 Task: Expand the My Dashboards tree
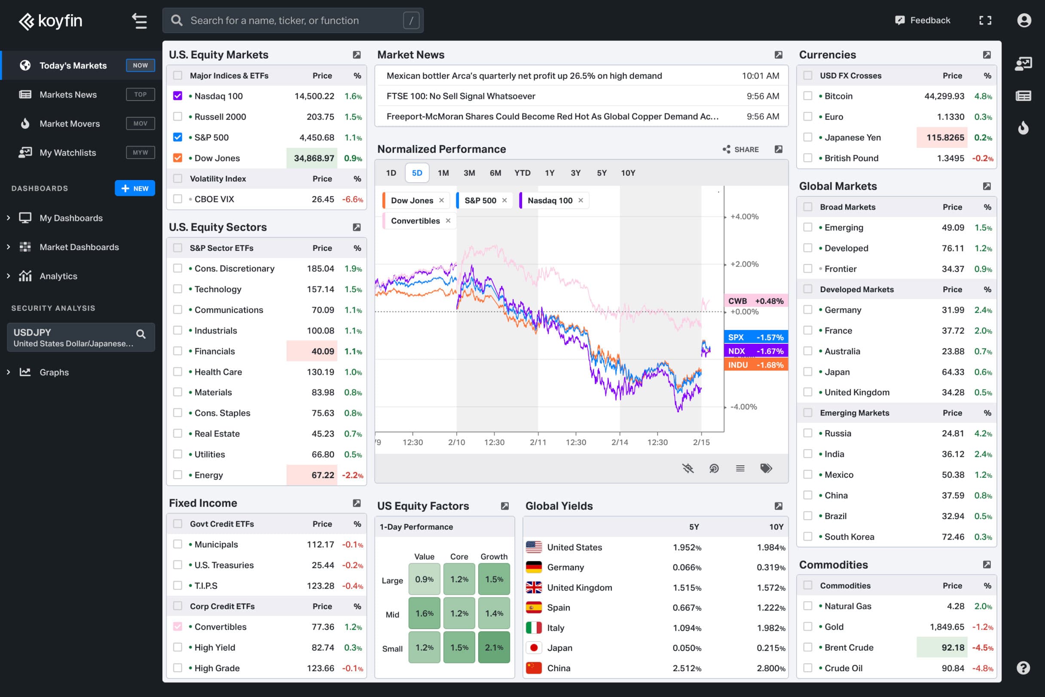click(x=9, y=218)
